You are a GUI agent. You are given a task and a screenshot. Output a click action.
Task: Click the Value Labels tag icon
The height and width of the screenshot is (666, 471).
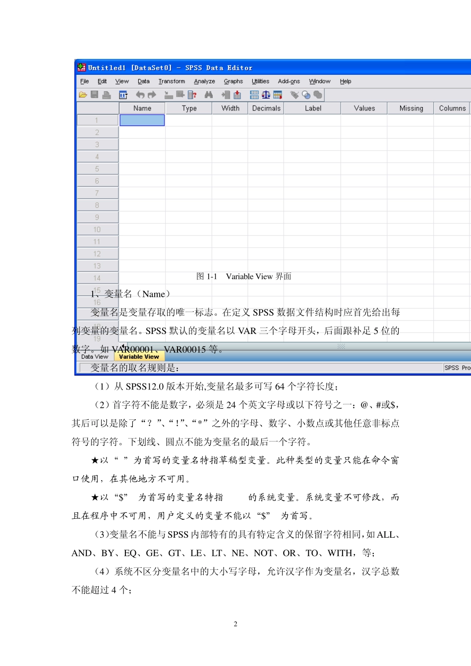click(294, 95)
